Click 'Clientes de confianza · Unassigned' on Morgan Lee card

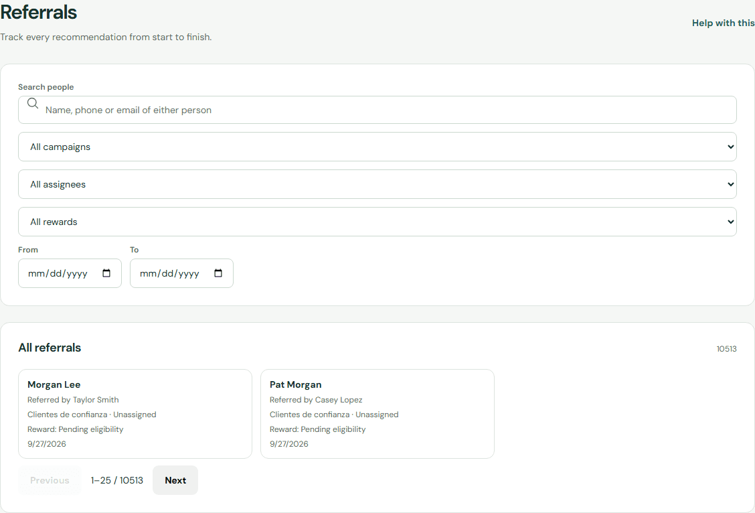[x=92, y=415]
